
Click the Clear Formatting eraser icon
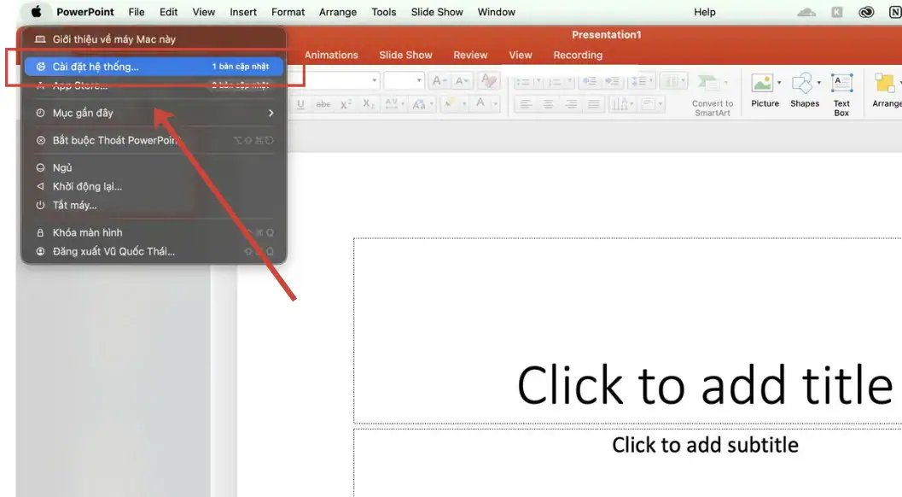[x=489, y=81]
